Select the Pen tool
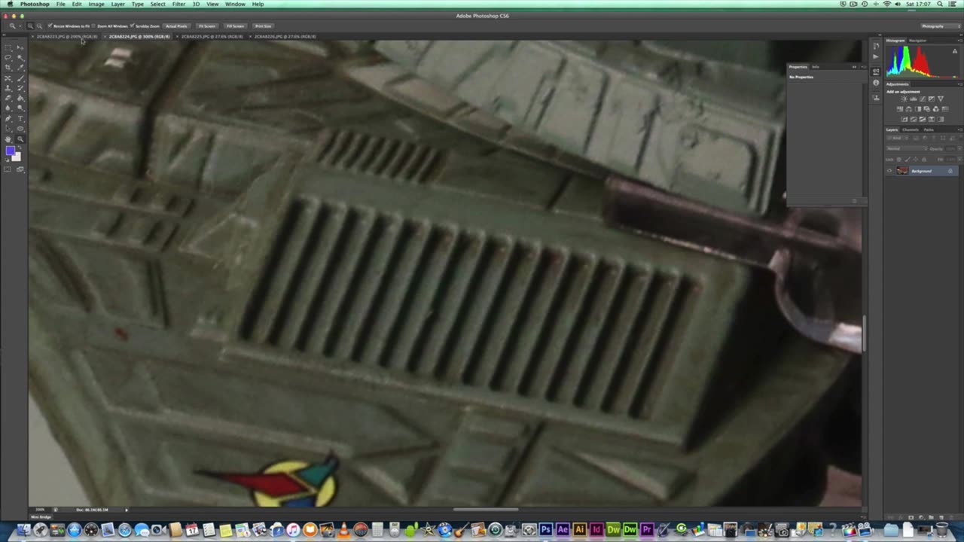 tap(8, 119)
